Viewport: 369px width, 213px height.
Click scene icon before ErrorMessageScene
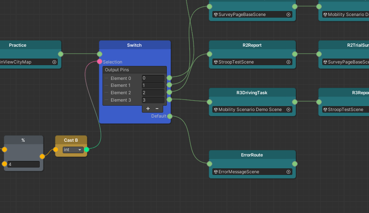coord(216,172)
